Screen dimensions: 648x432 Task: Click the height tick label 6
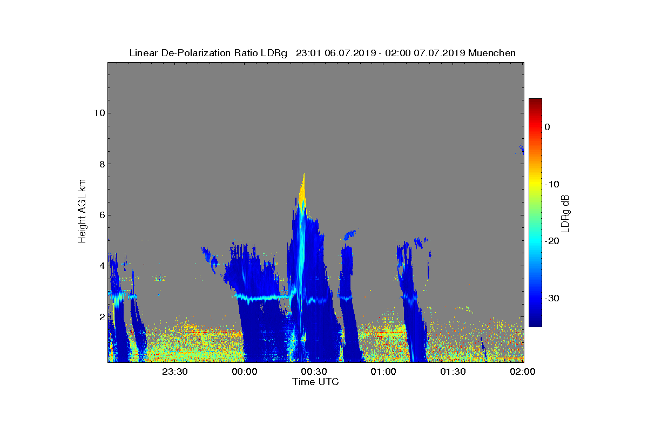click(x=101, y=215)
